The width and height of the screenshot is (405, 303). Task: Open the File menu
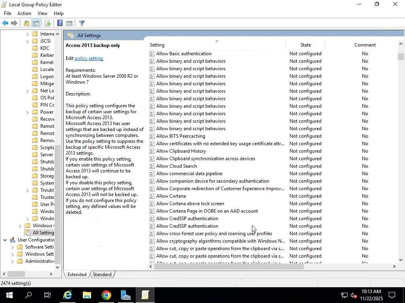(8, 13)
